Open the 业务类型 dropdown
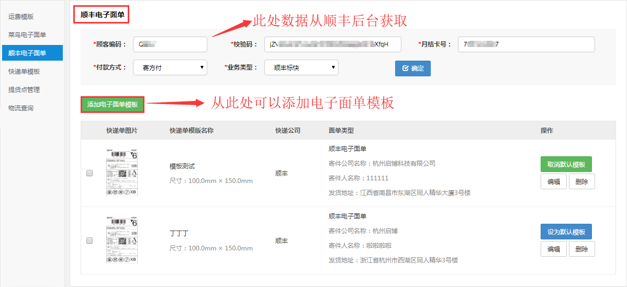 [x=301, y=67]
